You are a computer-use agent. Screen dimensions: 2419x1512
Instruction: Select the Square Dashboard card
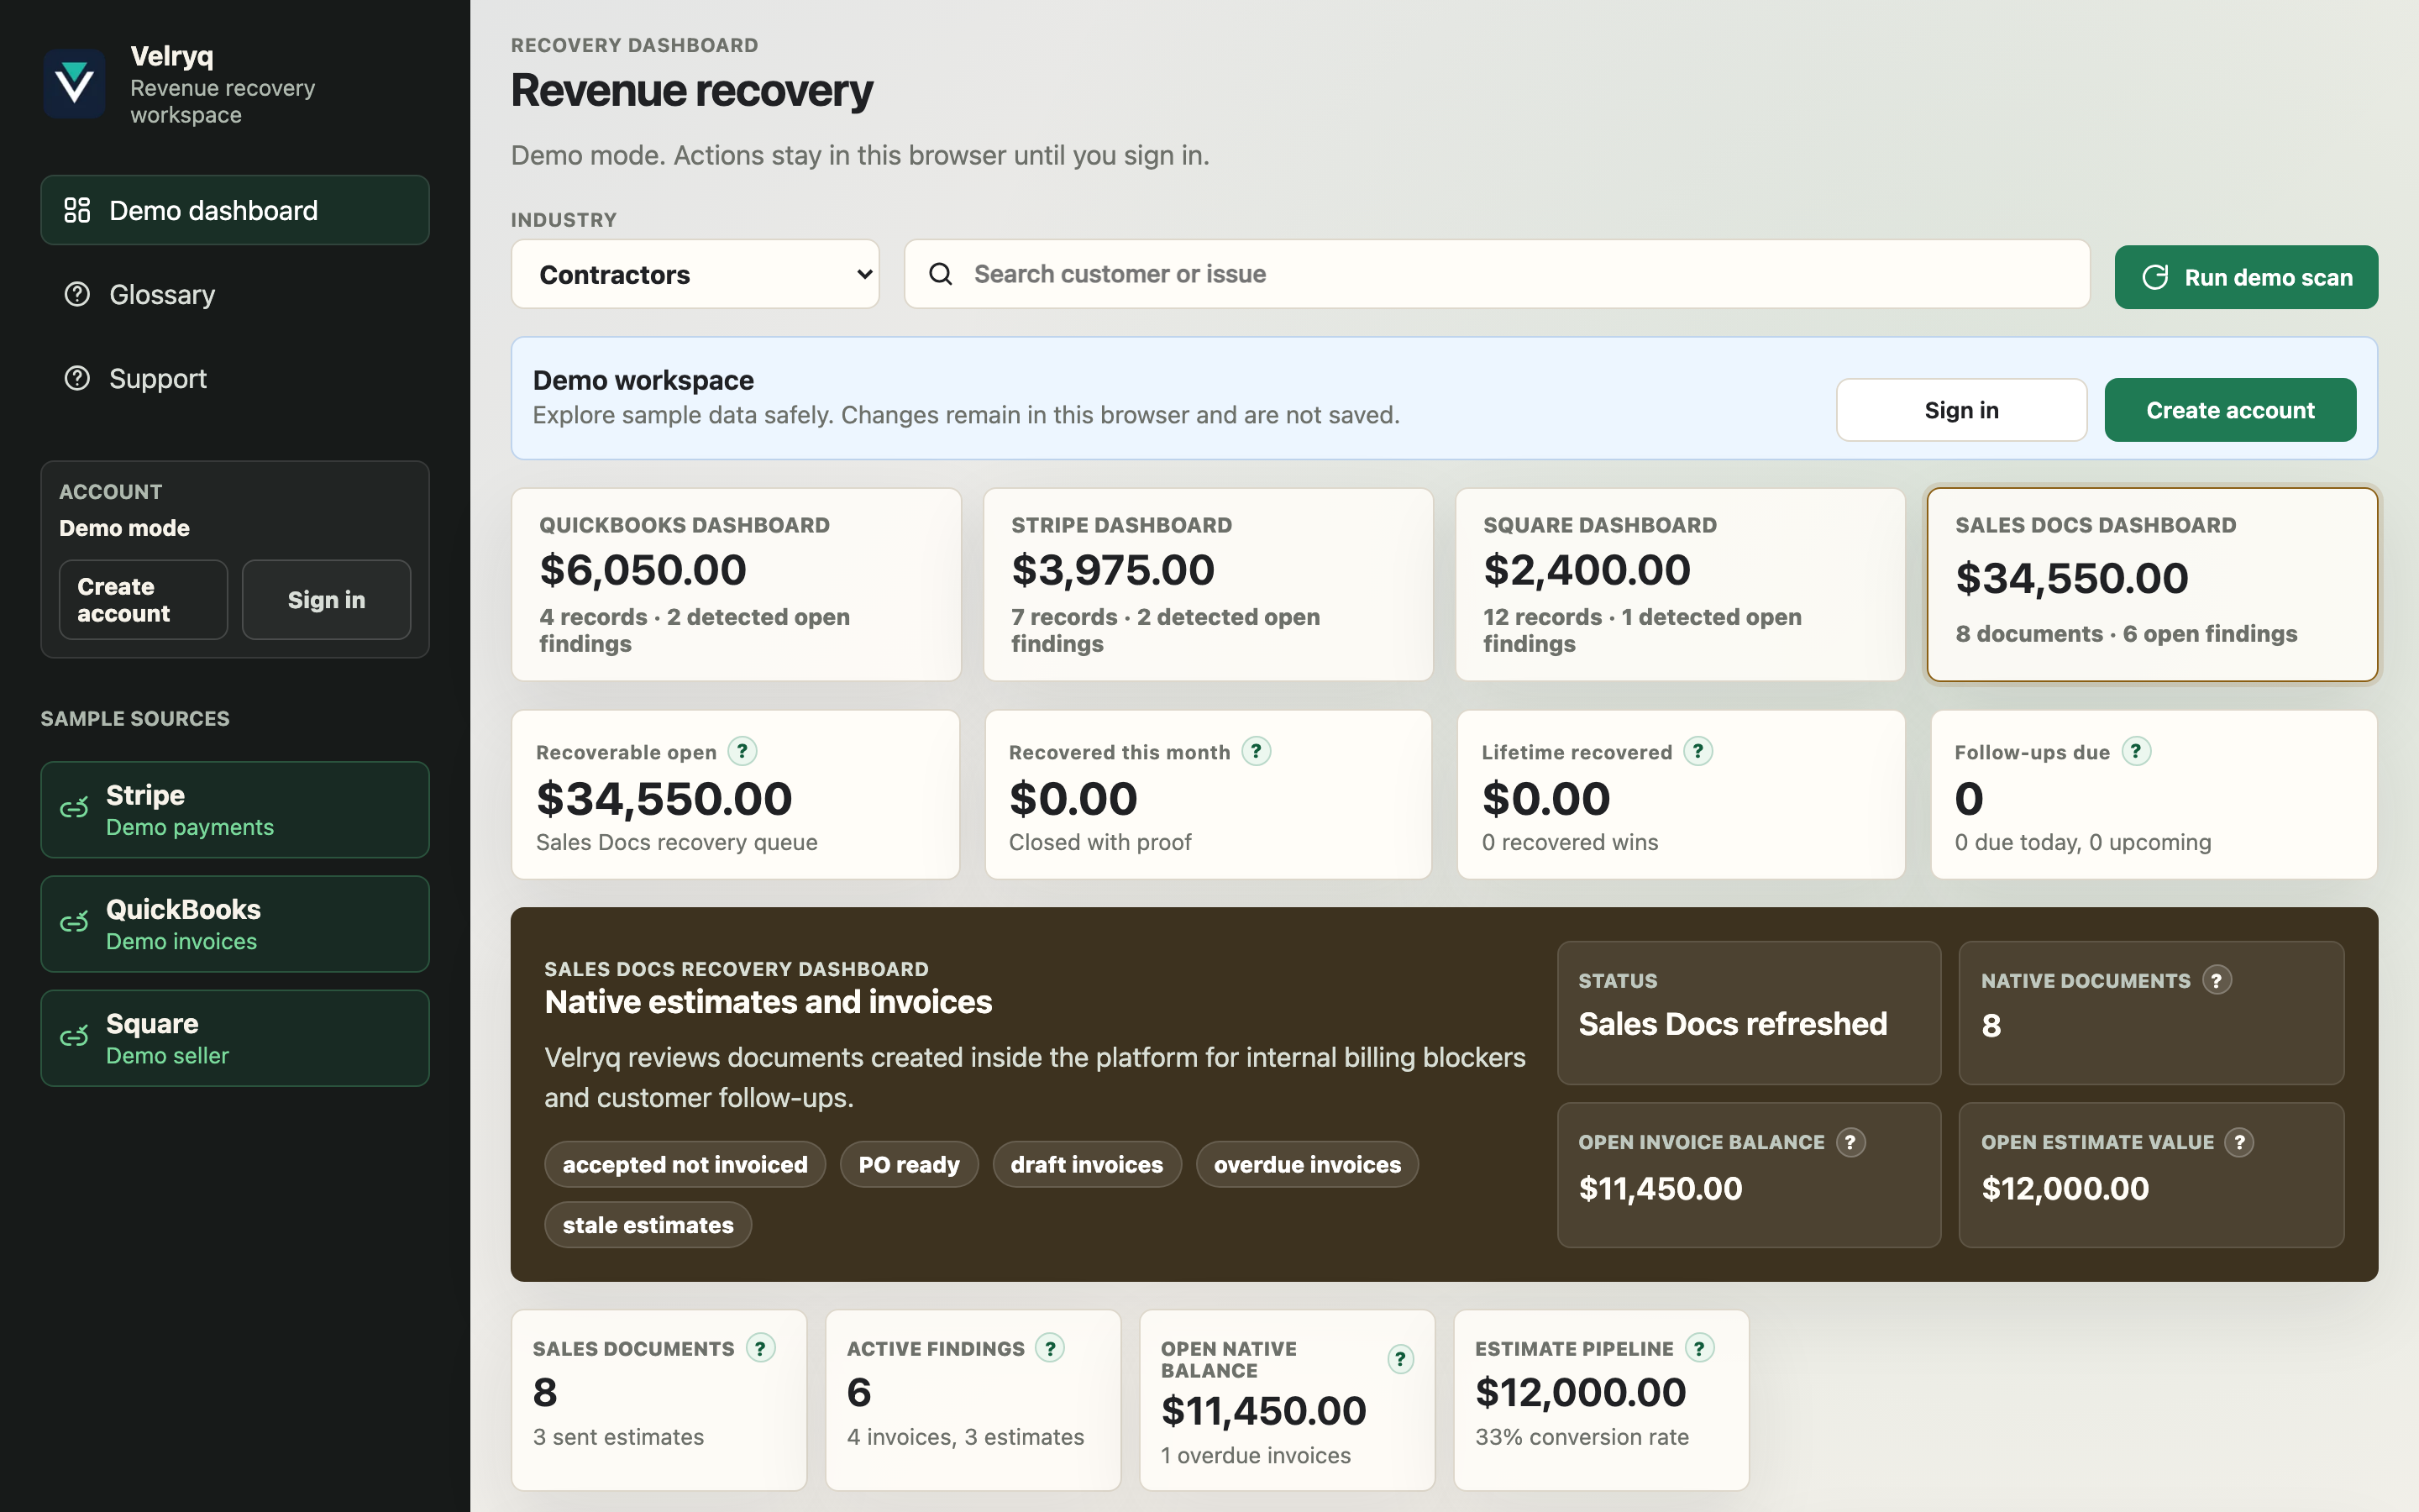(x=1681, y=585)
